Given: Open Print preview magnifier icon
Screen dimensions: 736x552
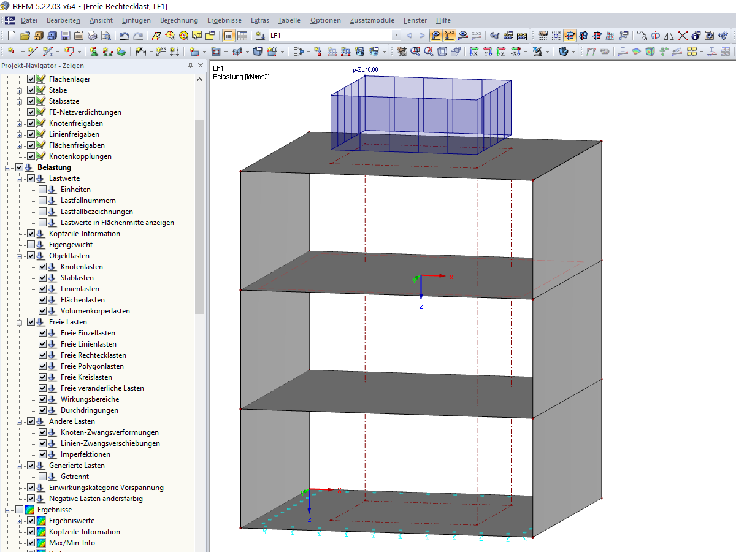Looking at the screenshot, I should [x=106, y=36].
